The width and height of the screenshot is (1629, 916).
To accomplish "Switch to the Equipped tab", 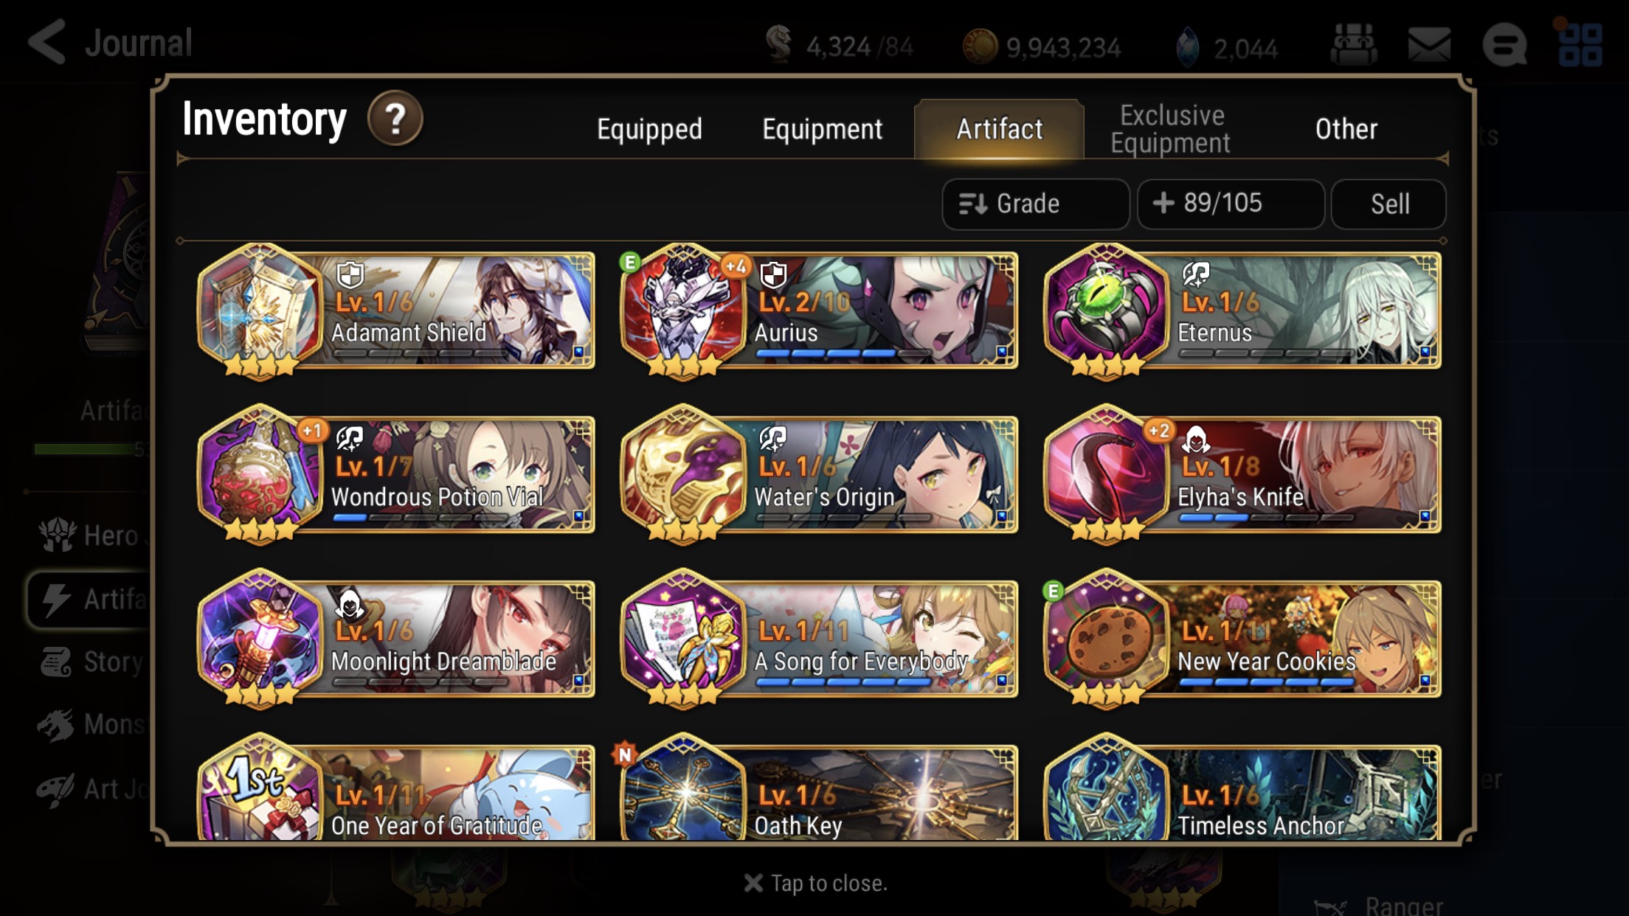I will [x=649, y=129].
